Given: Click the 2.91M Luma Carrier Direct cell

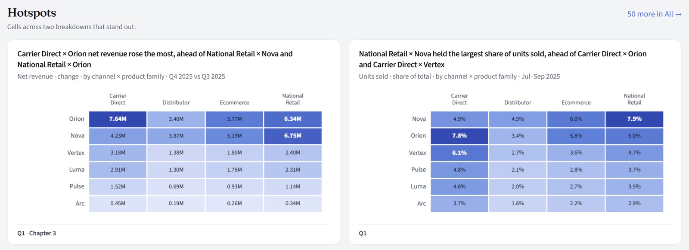Looking at the screenshot, I should (x=118, y=170).
